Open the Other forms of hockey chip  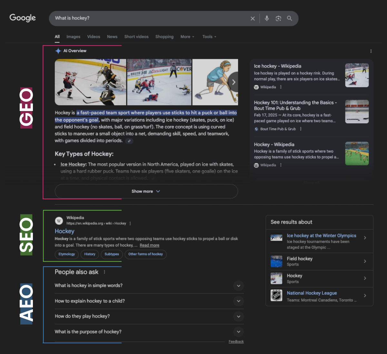(x=145, y=254)
